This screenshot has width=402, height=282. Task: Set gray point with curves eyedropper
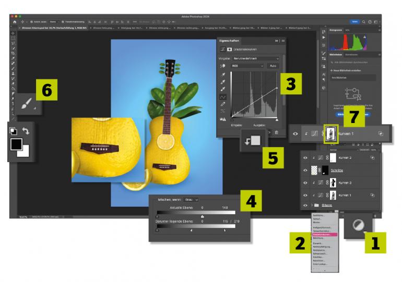tap(223, 82)
